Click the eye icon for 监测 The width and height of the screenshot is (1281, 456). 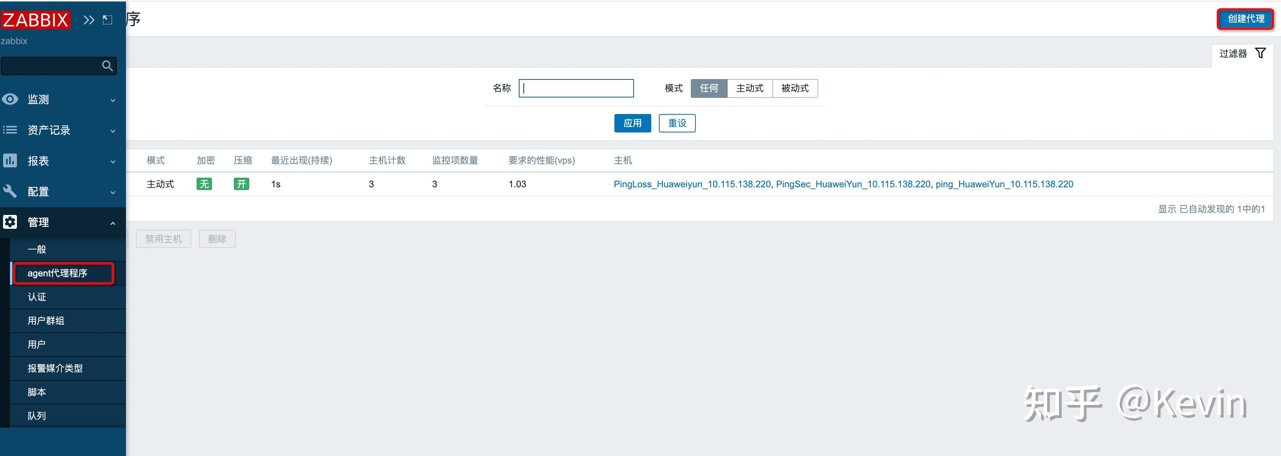10,99
